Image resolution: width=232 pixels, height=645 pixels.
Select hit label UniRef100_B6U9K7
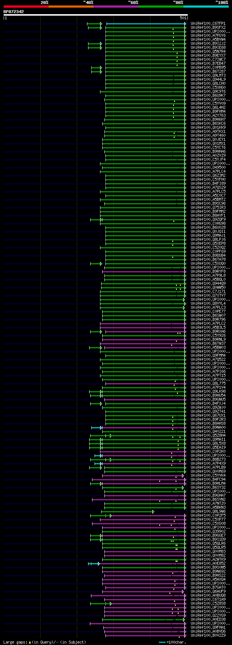[x=208, y=95]
